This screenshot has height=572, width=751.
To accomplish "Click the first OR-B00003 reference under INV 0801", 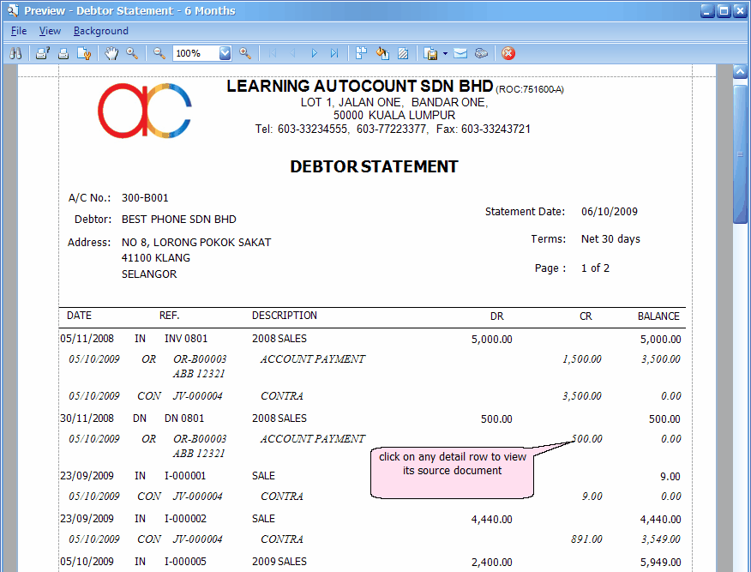I will pyautogui.click(x=200, y=359).
